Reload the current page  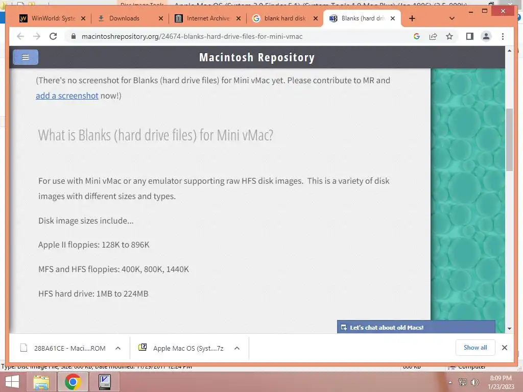tap(53, 36)
